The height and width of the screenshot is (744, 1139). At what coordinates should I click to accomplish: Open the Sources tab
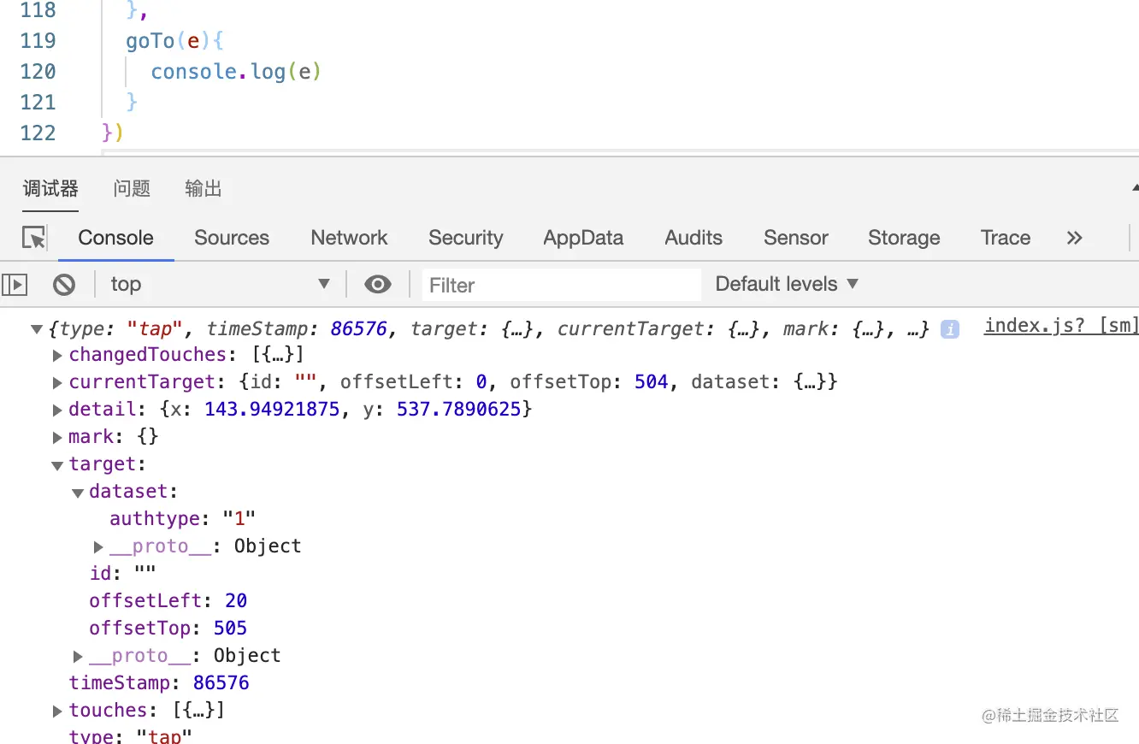[232, 238]
